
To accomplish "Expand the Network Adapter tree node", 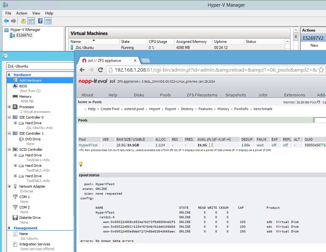I will coord(10,186).
